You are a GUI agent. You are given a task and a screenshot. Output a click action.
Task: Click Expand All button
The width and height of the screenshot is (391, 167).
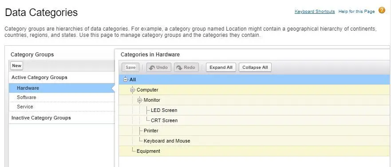221,68
